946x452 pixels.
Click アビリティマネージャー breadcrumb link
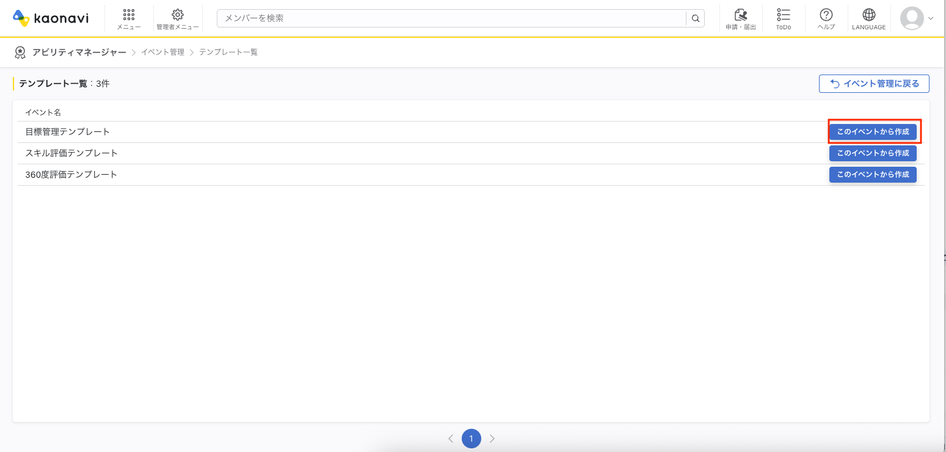(x=79, y=53)
